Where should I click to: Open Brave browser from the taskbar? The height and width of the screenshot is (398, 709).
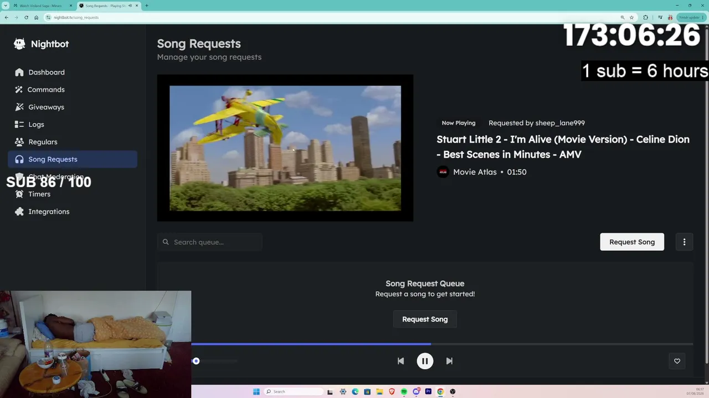coord(392,391)
